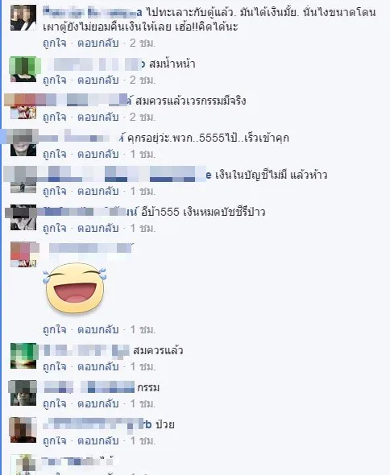
Task: Open avatar beside the 'สมน้ำหน้า' comment
Action: [23, 69]
